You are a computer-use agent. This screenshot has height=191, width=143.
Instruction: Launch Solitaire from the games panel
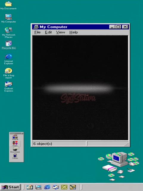click(15, 156)
